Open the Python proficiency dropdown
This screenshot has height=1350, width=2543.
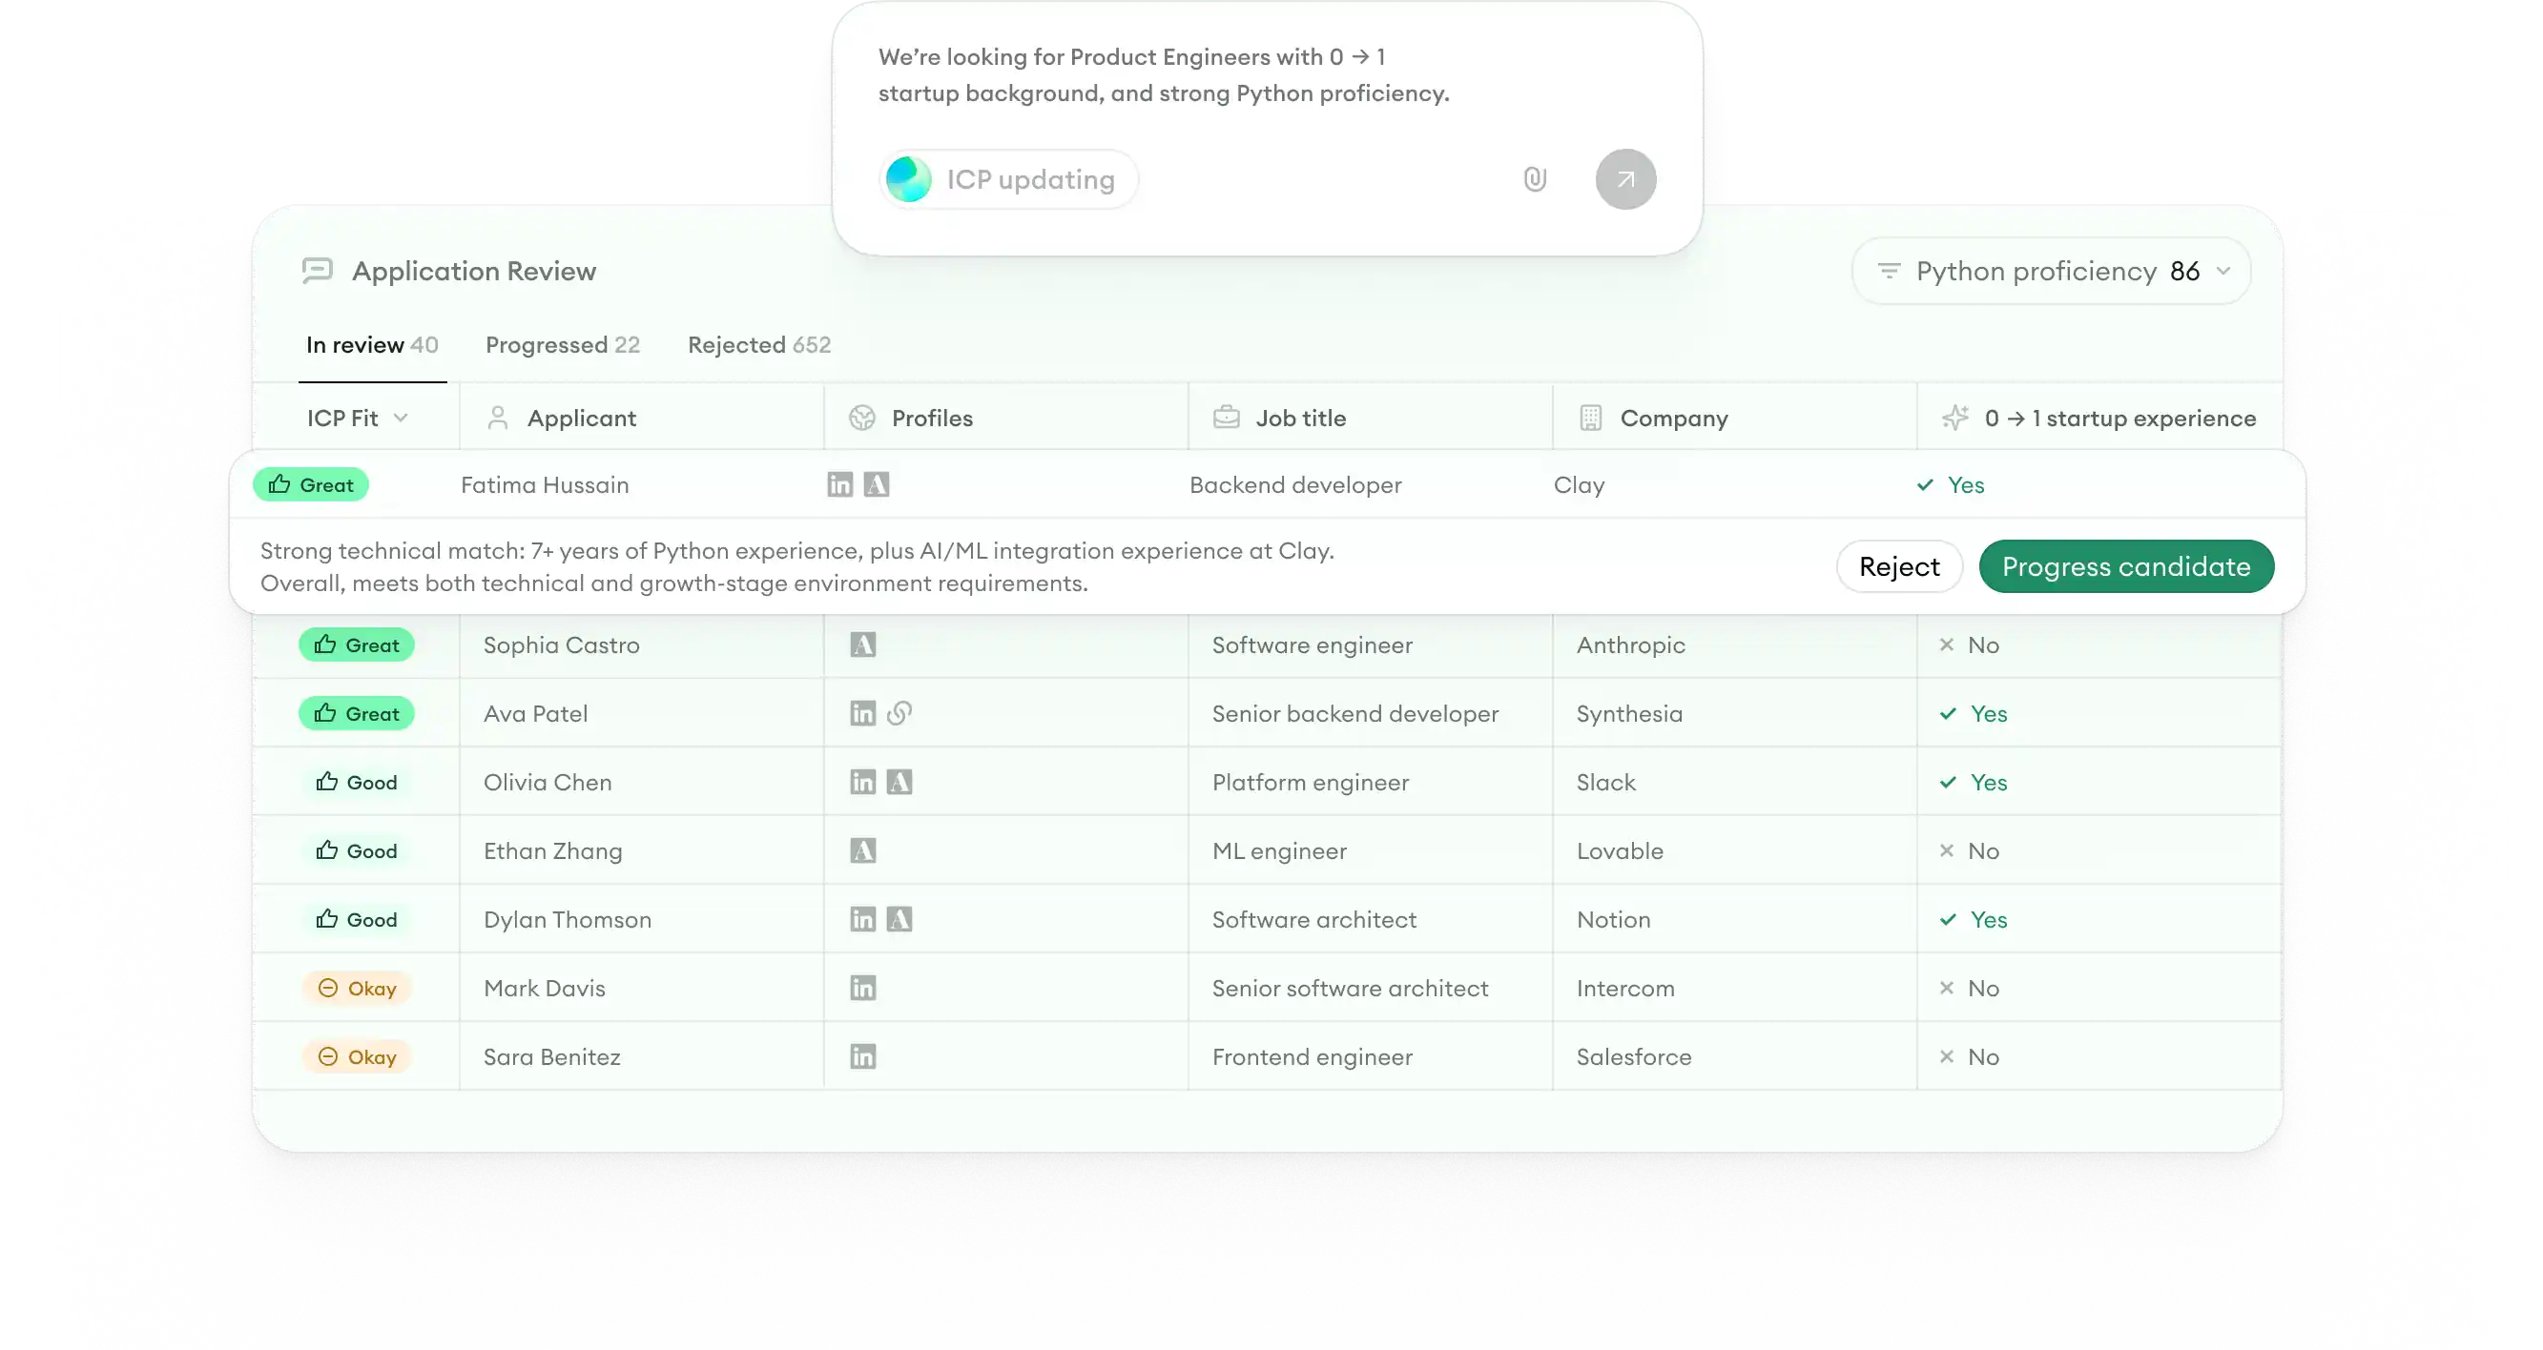pos(2223,271)
